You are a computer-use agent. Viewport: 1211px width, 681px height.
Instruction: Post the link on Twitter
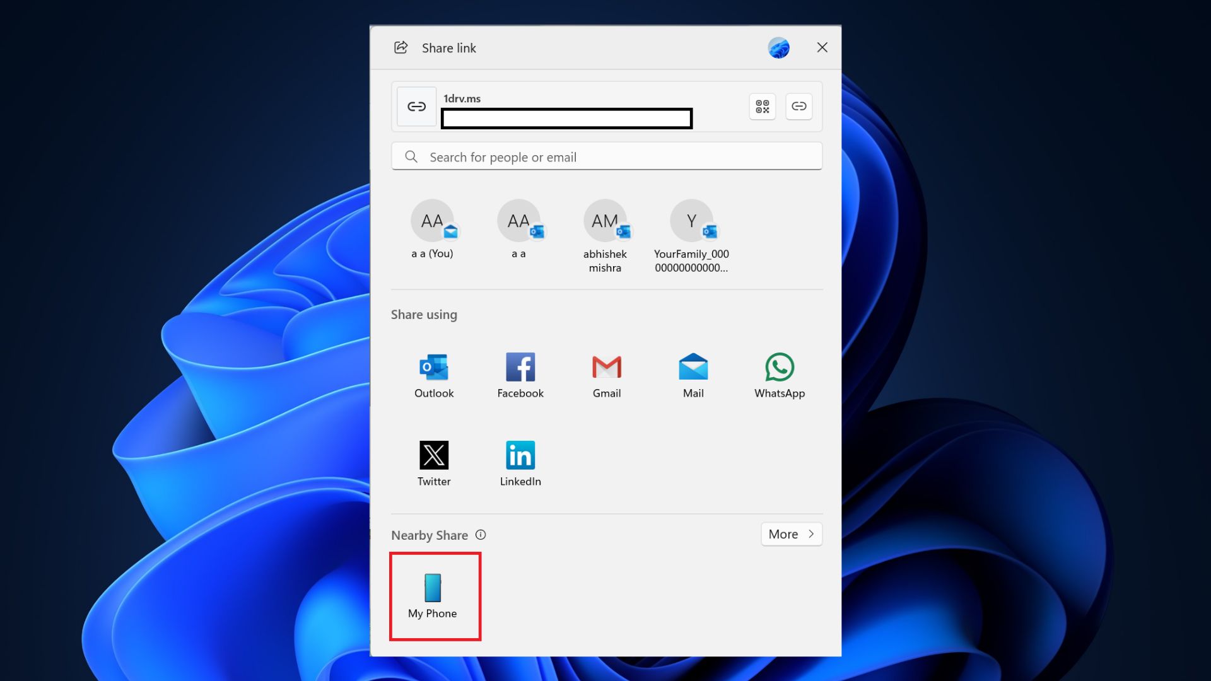(x=434, y=464)
